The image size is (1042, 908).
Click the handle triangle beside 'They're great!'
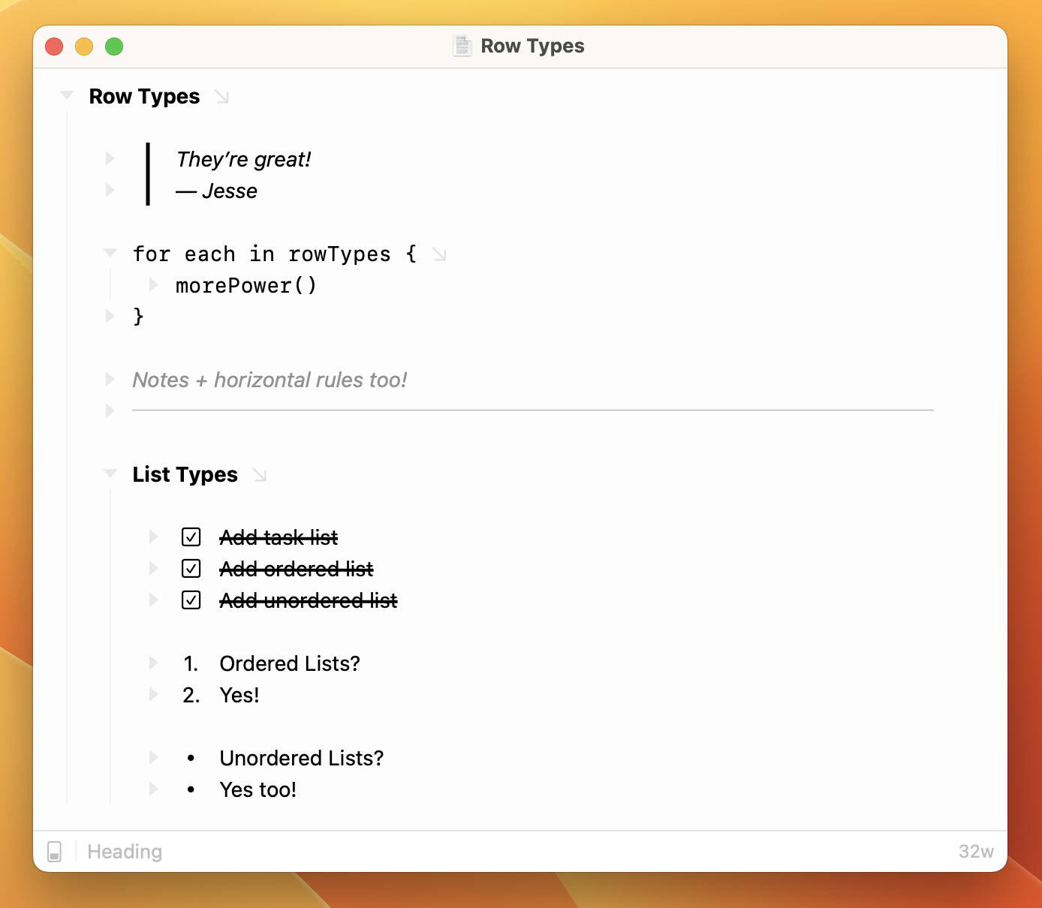click(x=110, y=158)
